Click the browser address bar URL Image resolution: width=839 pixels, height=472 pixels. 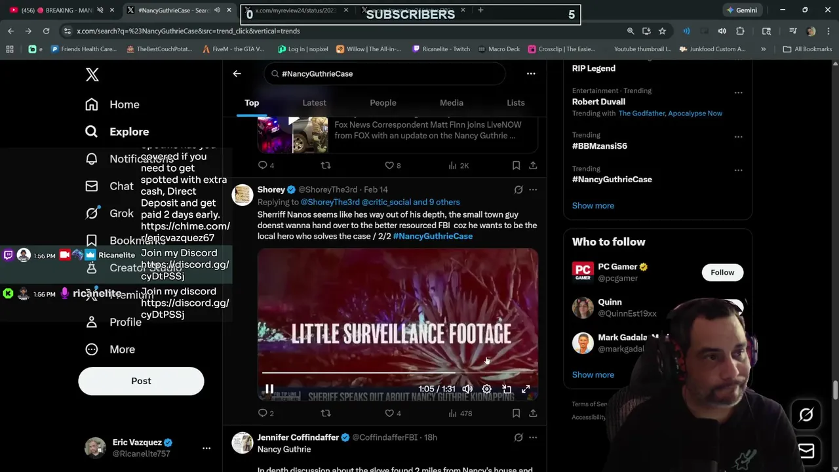(187, 31)
